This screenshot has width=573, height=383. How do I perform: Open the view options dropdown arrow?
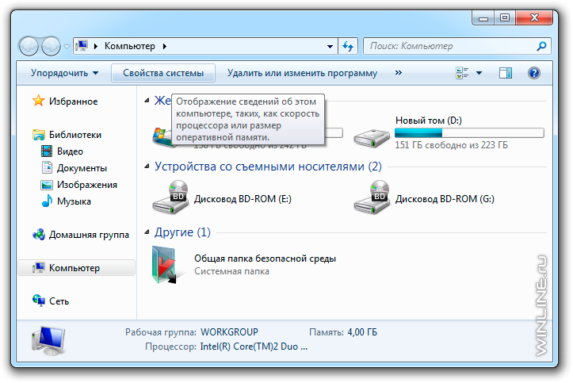[479, 73]
